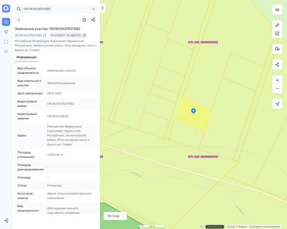Go back using the left chevron
The width and height of the screenshot is (287, 229).
pyautogui.click(x=19, y=20)
